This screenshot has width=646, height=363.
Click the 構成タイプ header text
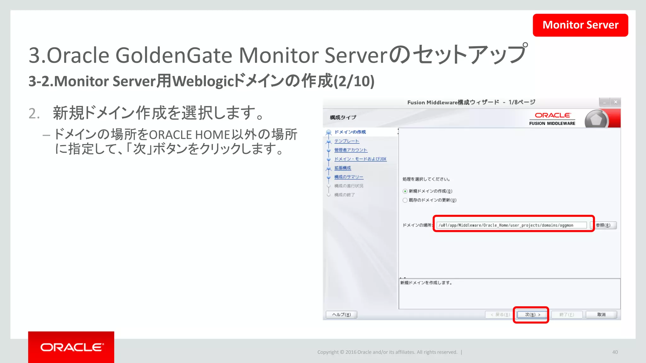[x=343, y=117]
